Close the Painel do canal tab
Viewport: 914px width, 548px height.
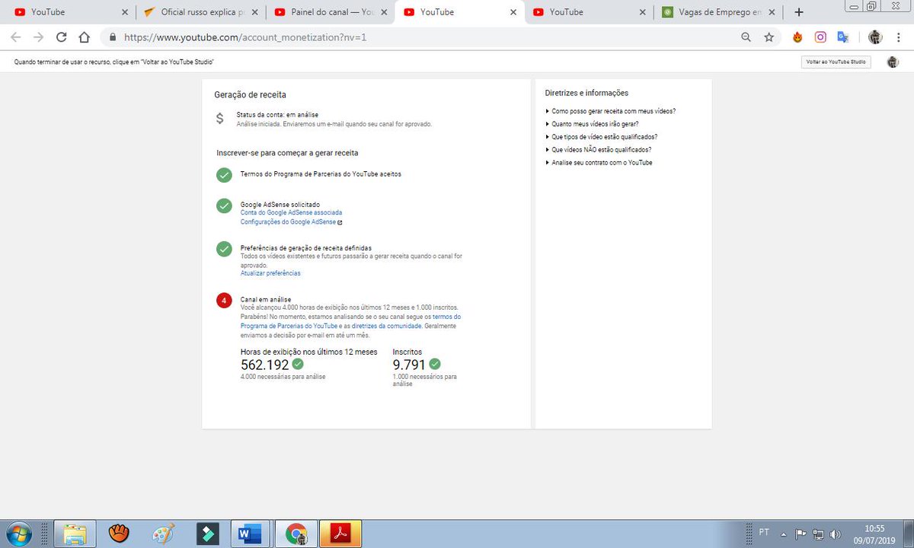click(x=384, y=12)
